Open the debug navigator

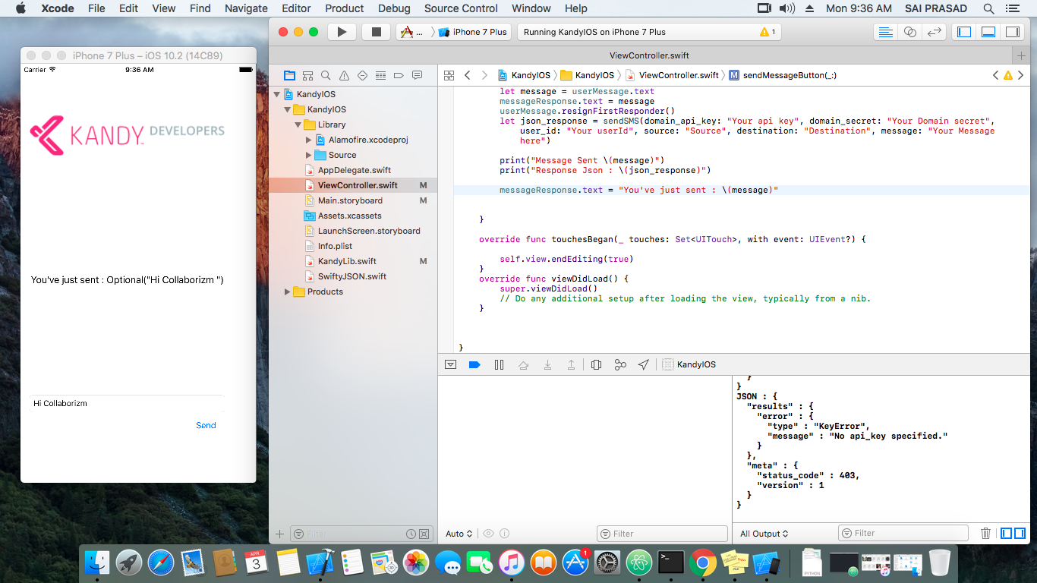[x=380, y=75]
